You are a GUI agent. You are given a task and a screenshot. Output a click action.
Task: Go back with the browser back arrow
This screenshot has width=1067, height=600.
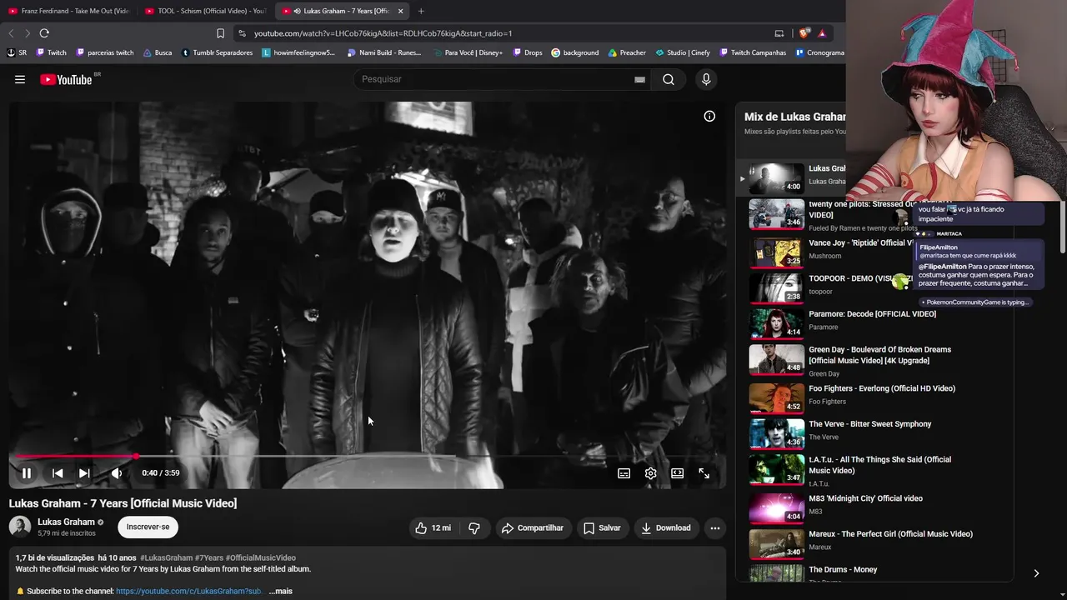coord(11,33)
